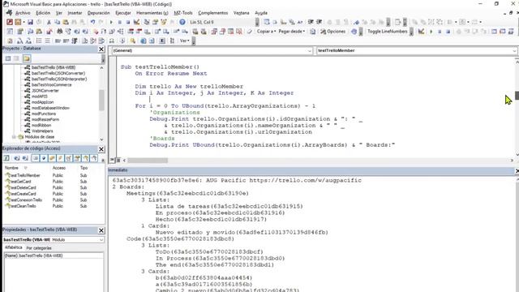519x292 pixels.
Task: Click the project tree vertical scrollbar thumb
Action: click(101, 100)
